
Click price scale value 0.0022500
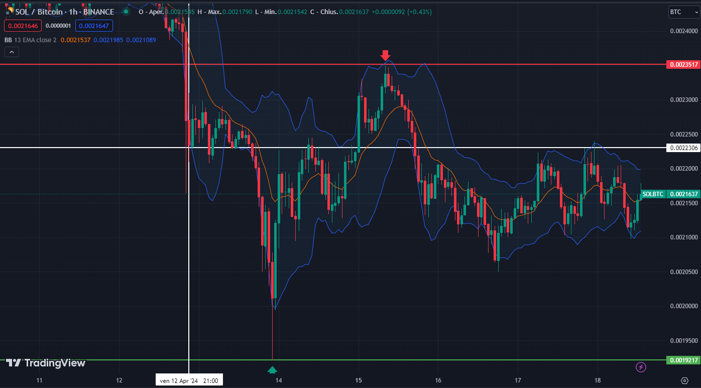click(x=684, y=134)
